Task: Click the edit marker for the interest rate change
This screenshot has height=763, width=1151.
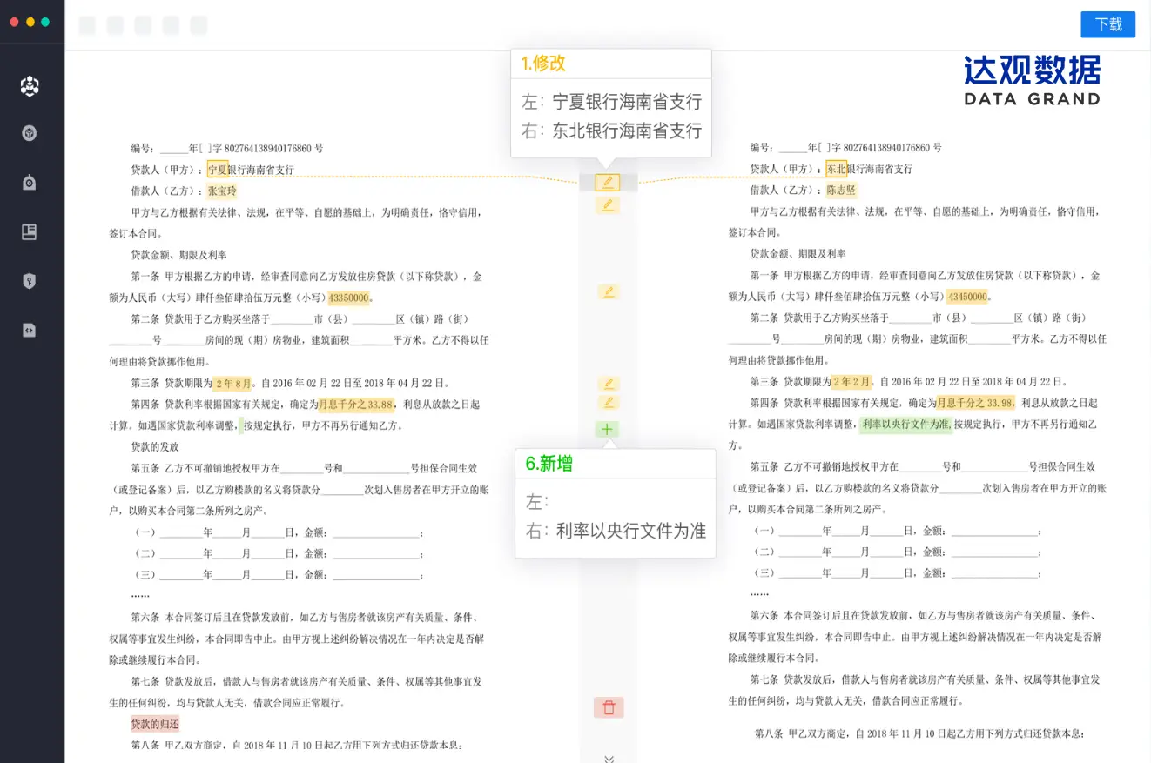Action: pos(607,402)
